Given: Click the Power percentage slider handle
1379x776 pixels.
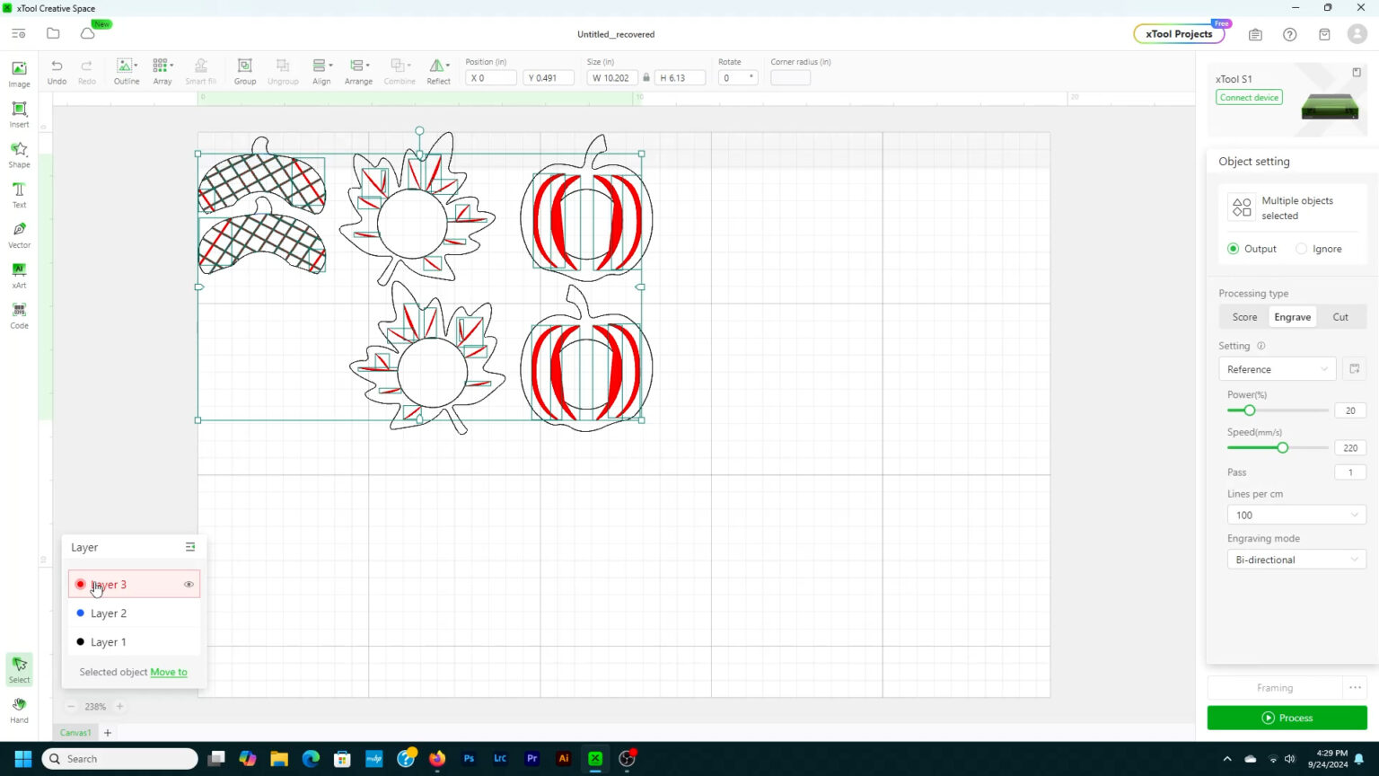Looking at the screenshot, I should tap(1249, 410).
